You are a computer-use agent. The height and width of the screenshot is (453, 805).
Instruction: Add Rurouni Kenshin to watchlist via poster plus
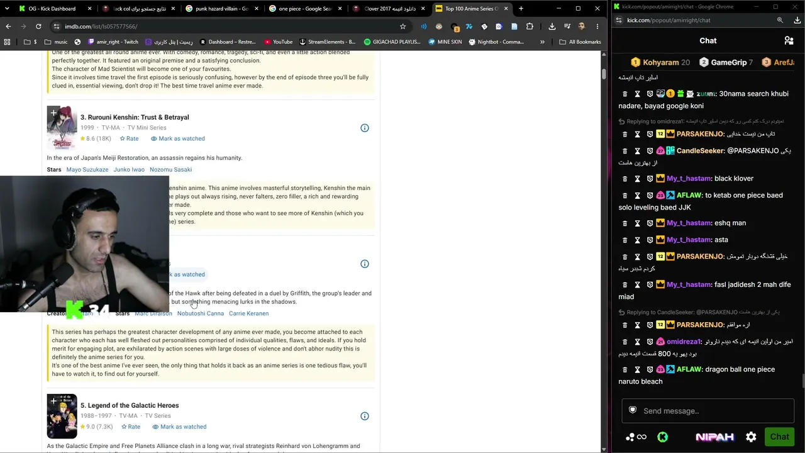[x=53, y=113]
